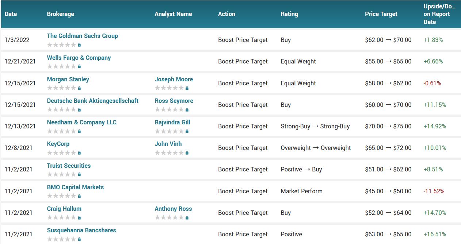Click the lock icon under Wells Fargo & Company
Image resolution: width=461 pixels, height=244 pixels.
click(x=79, y=66)
